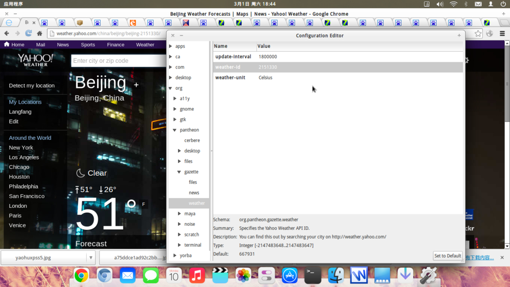Click the date and time in top panel
The height and width of the screenshot is (287, 510).
coord(254,4)
